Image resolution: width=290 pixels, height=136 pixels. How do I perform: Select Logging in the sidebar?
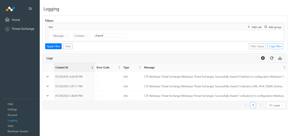point(12,120)
